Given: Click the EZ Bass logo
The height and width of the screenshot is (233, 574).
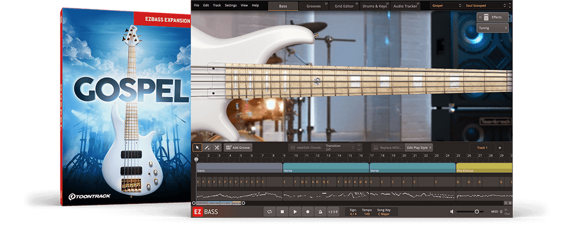Looking at the screenshot, I should click(x=206, y=211).
